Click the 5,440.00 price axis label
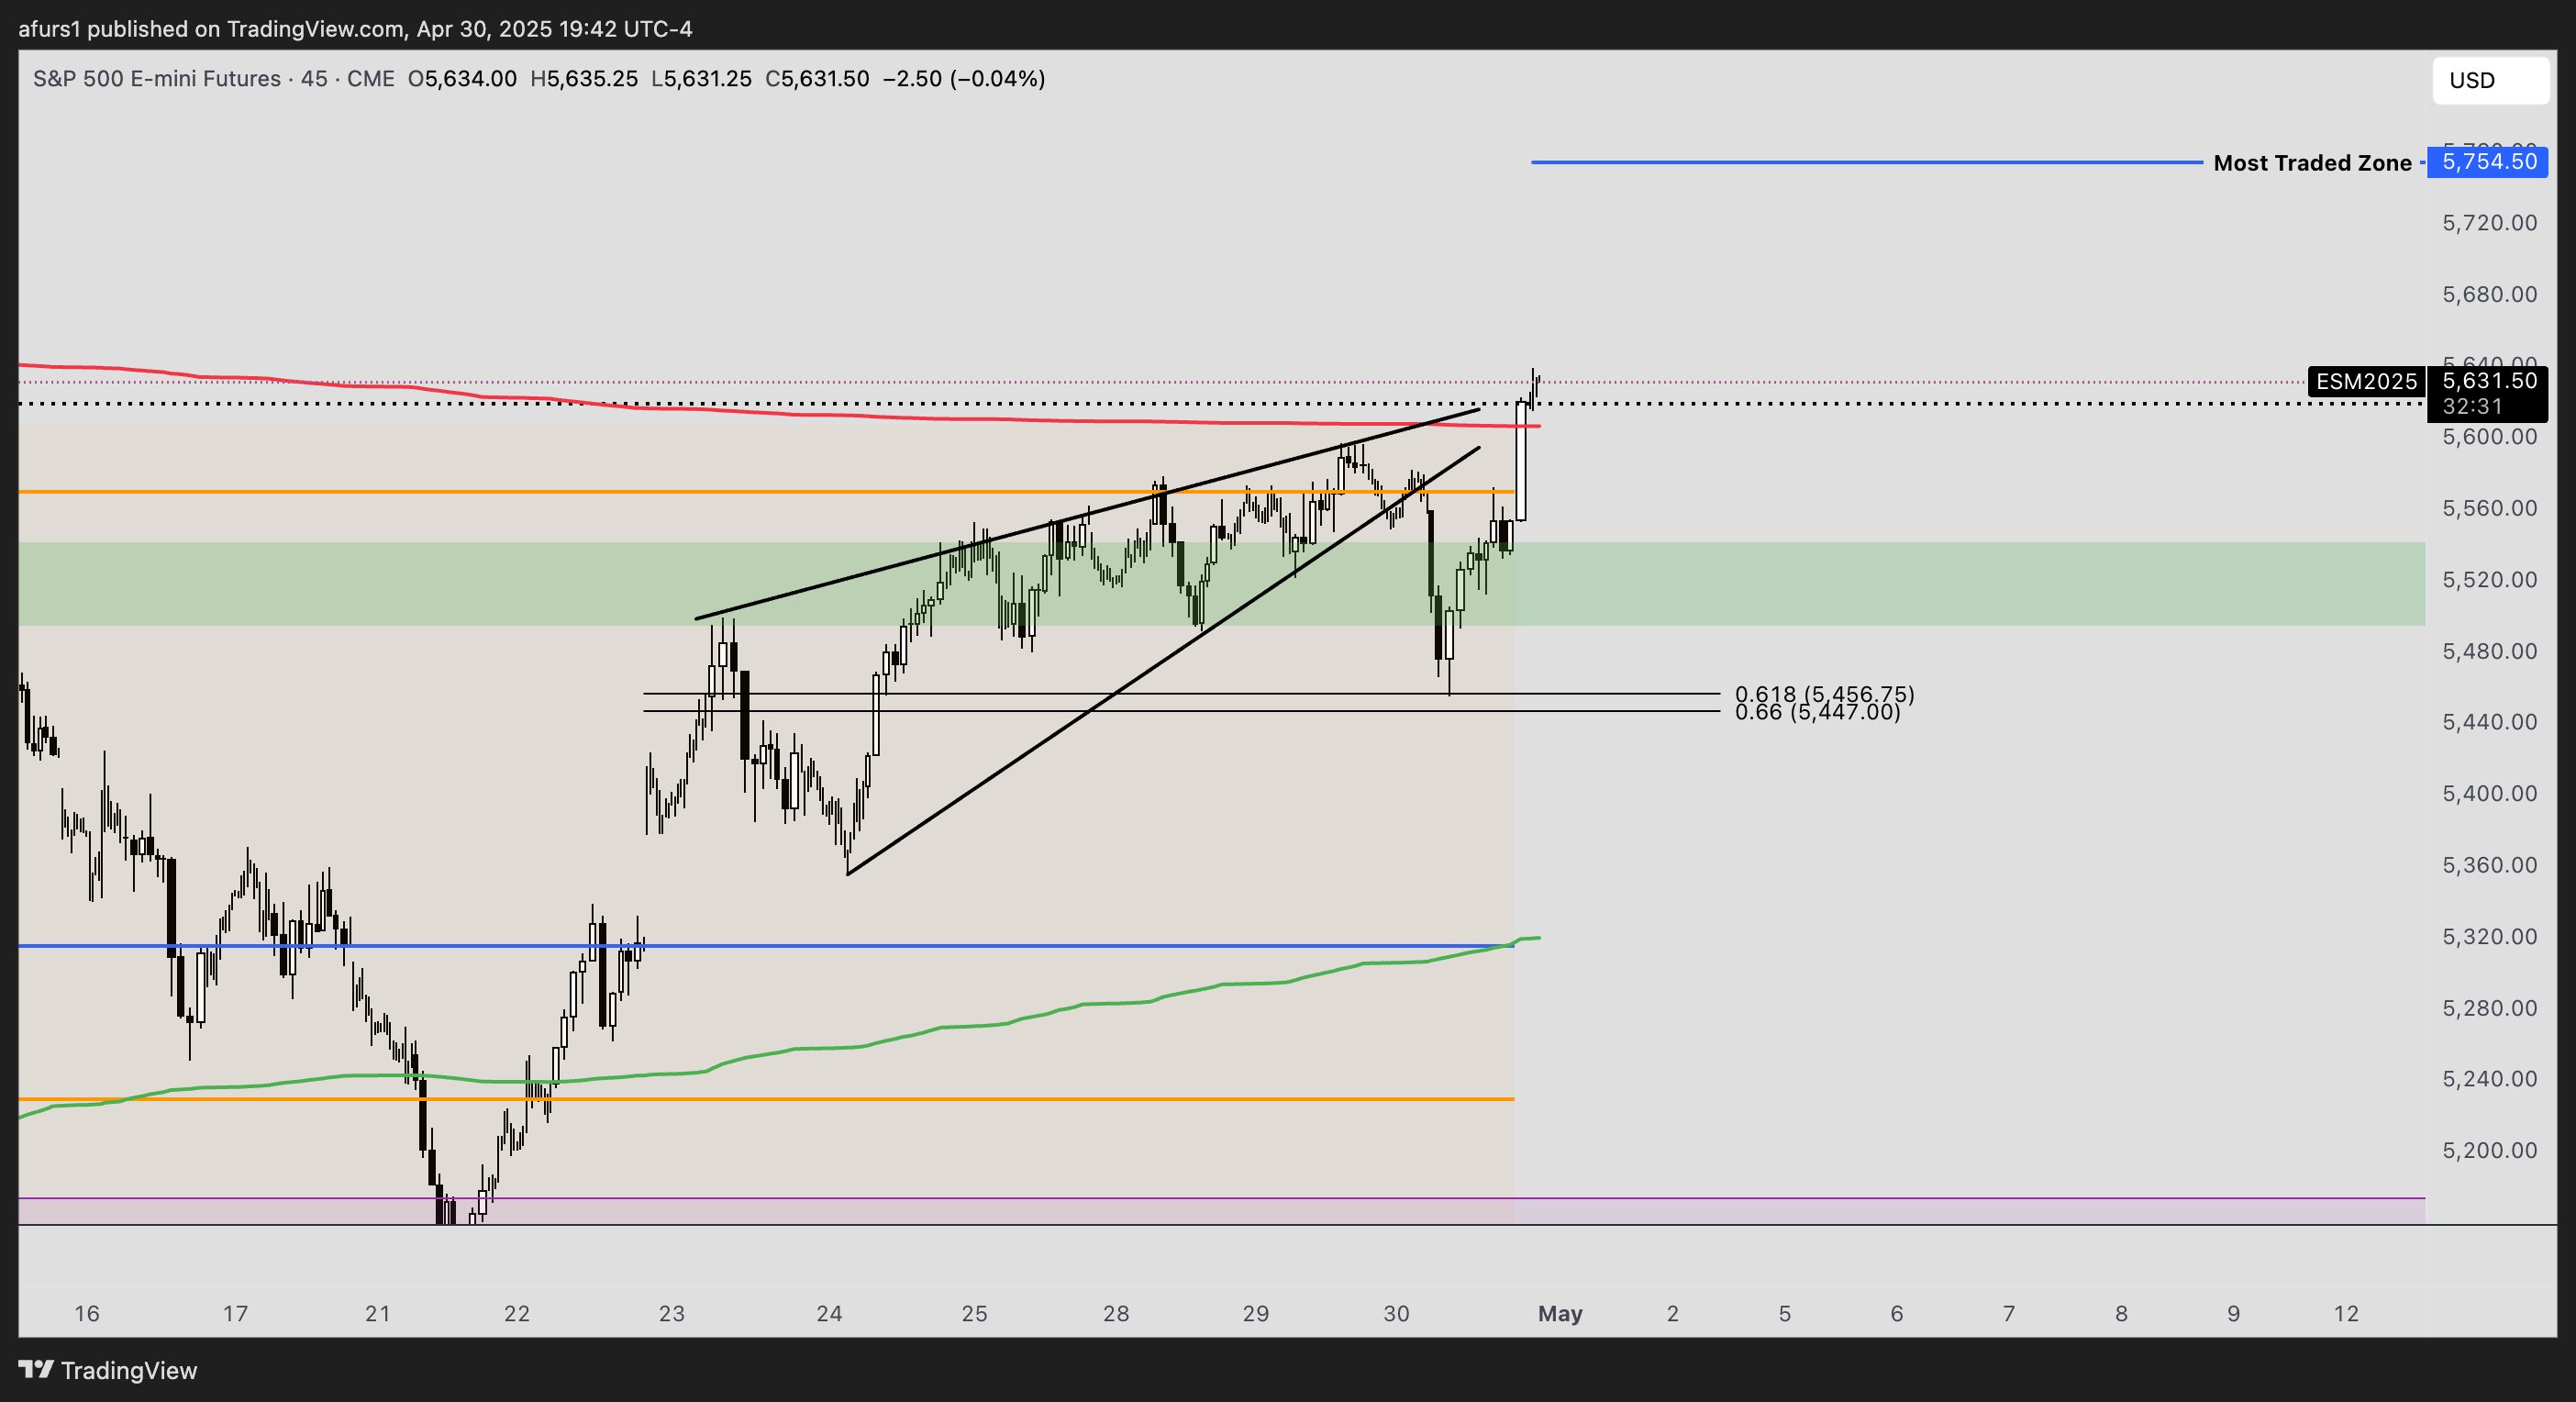The image size is (2576, 1402). click(2489, 722)
